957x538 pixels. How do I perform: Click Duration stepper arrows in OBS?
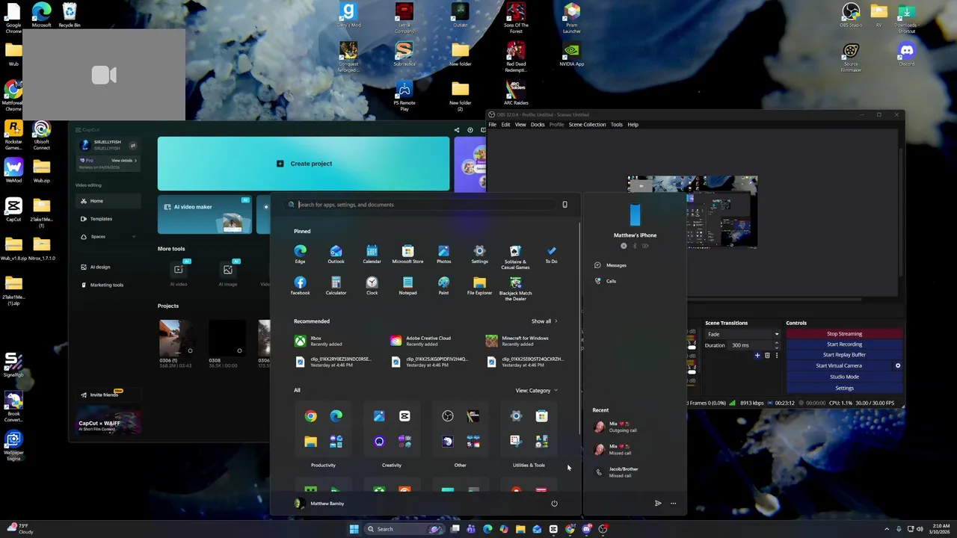pyautogui.click(x=777, y=345)
